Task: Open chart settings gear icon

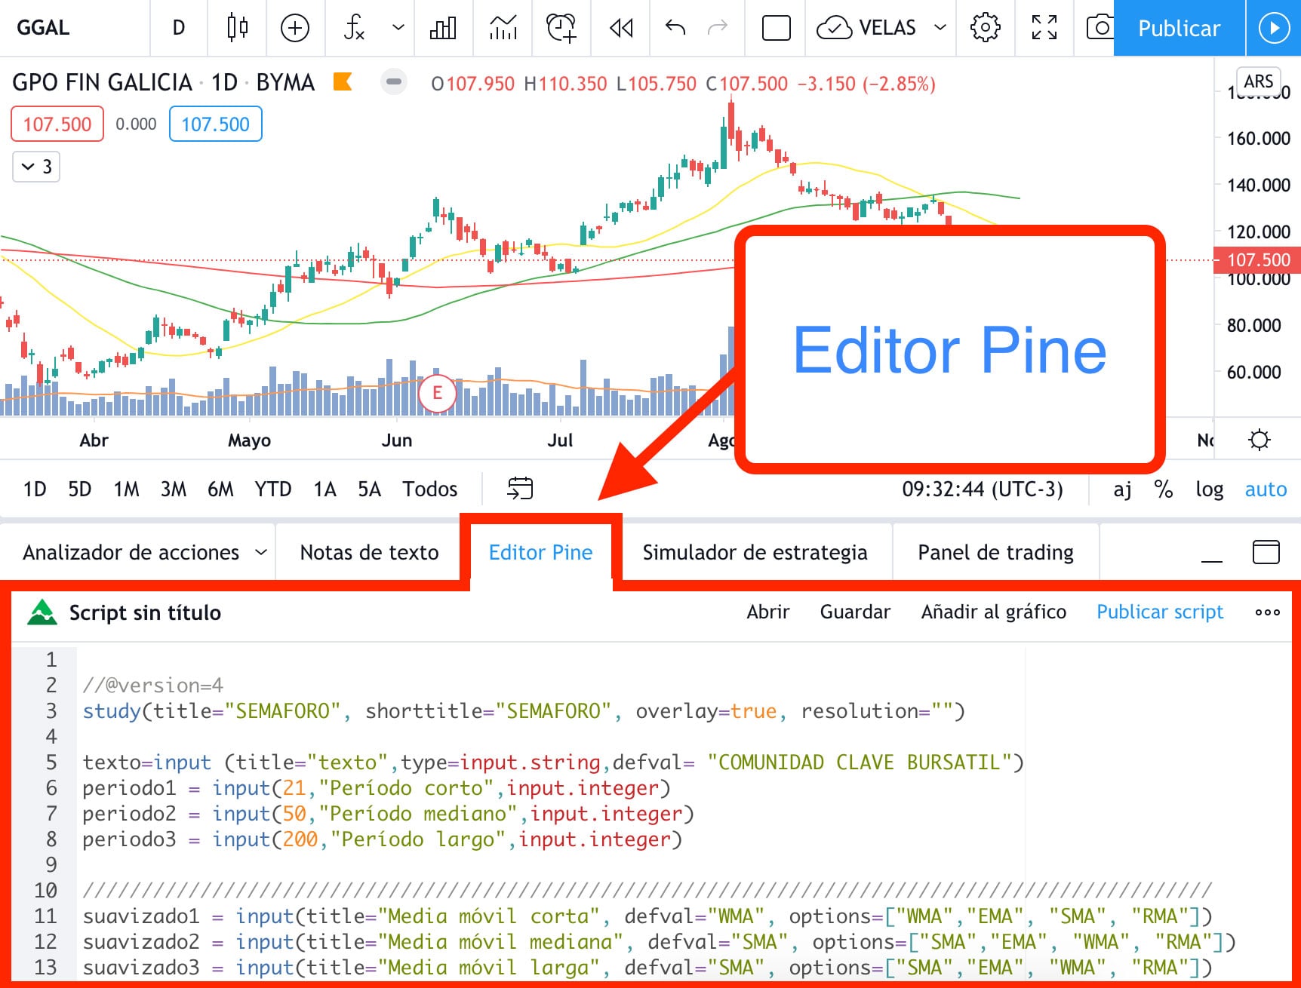Action: click(x=985, y=28)
